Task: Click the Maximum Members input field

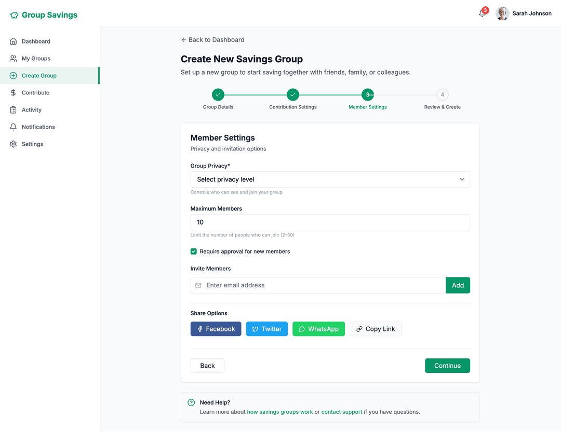Action: point(330,222)
